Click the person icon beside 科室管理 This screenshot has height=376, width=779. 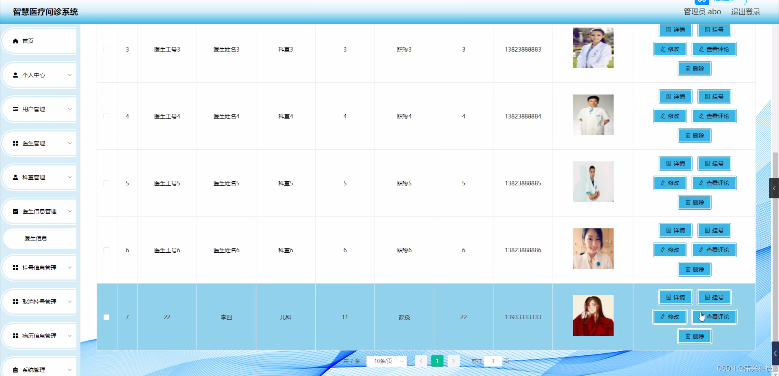15,177
